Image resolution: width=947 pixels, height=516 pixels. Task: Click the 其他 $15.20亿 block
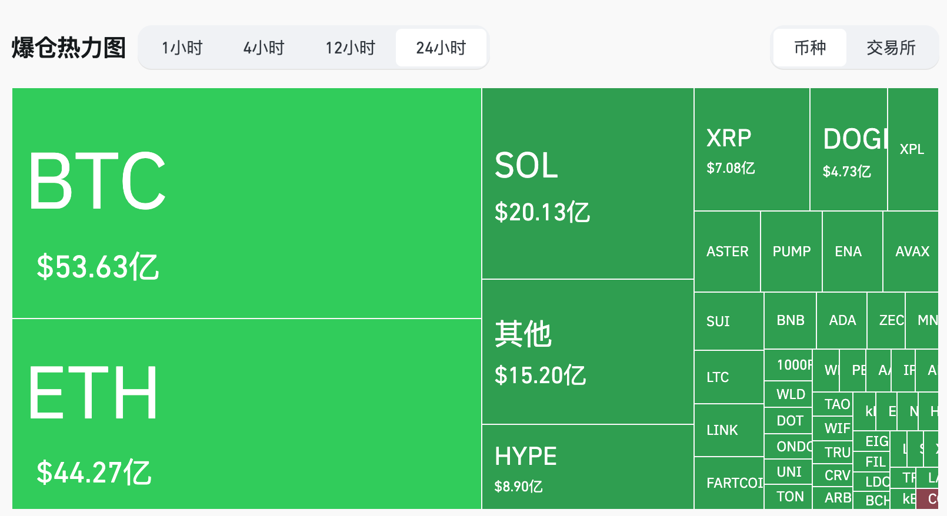[587, 351]
